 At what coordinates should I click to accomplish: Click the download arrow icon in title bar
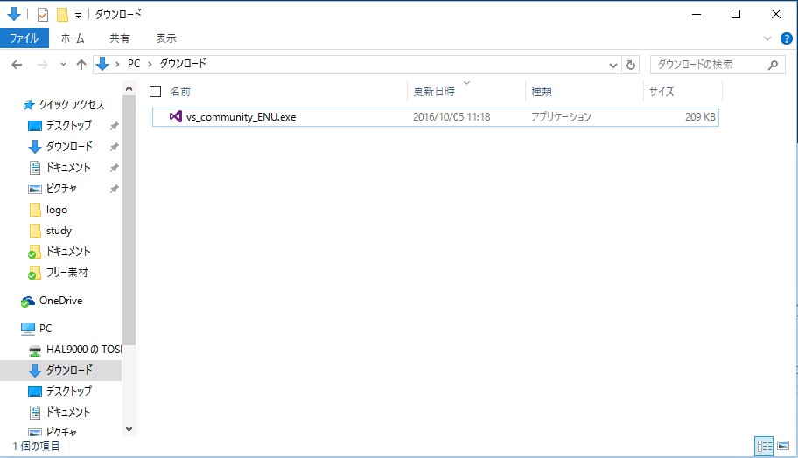[14, 14]
